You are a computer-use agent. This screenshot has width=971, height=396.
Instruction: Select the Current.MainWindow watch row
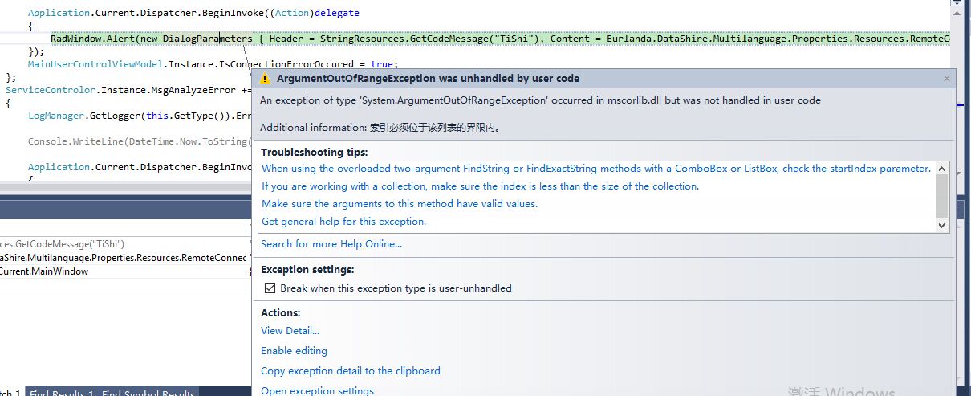click(45, 271)
